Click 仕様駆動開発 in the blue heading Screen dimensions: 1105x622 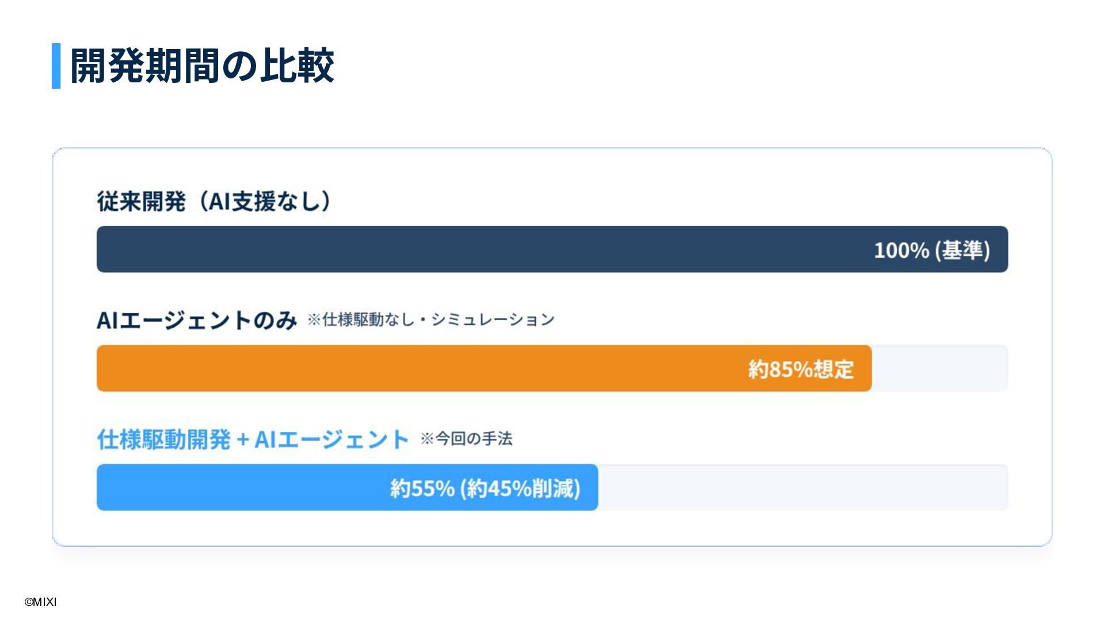click(164, 439)
